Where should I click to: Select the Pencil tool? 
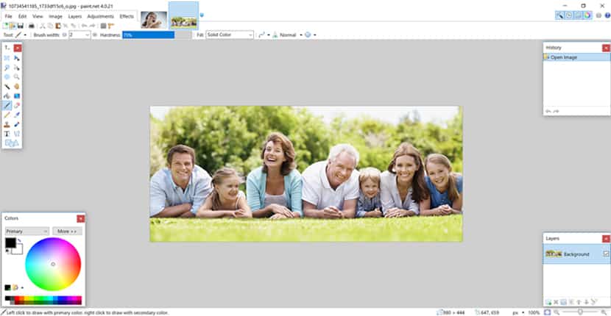pyautogui.click(x=7, y=115)
